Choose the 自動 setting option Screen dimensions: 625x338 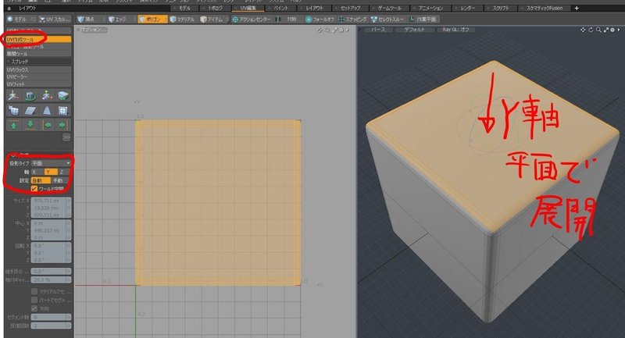tap(41, 180)
